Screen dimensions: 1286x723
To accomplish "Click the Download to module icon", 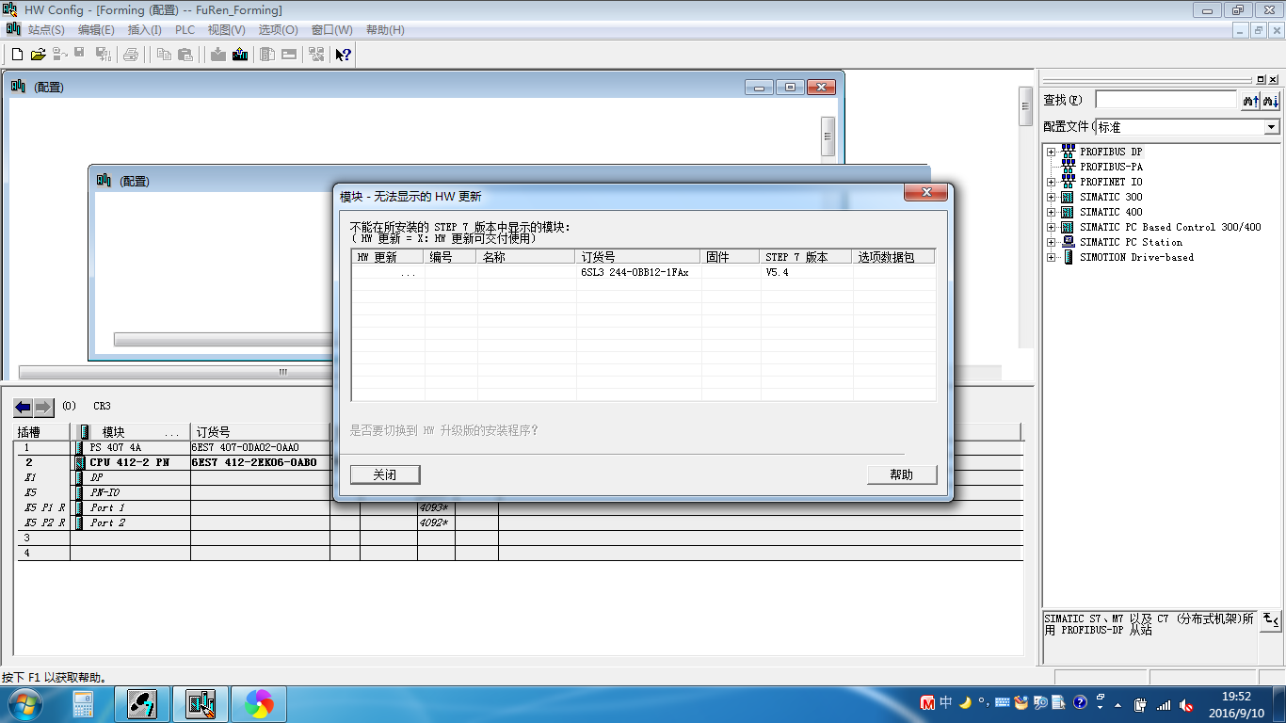I will click(x=218, y=55).
